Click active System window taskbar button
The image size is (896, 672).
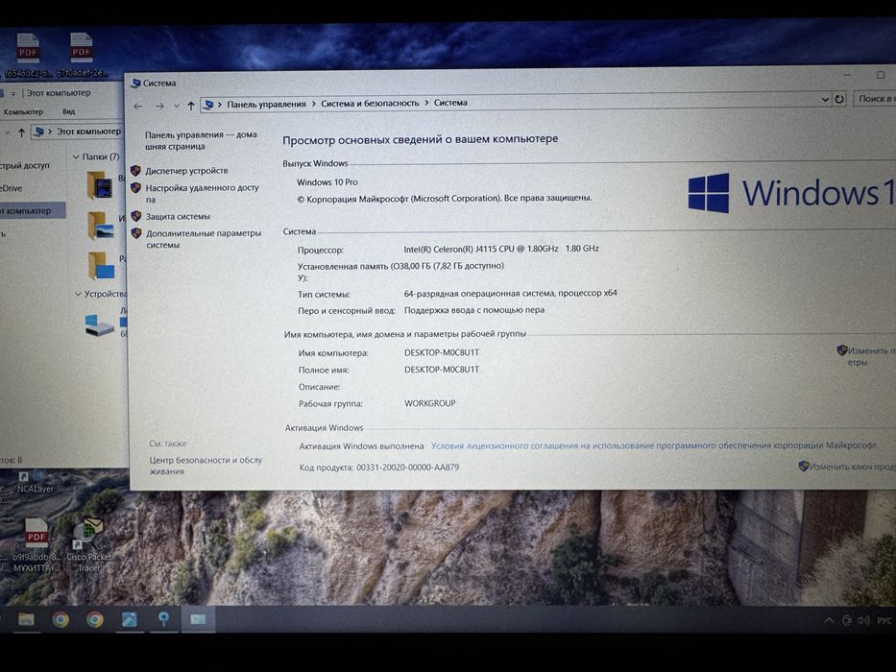198,619
